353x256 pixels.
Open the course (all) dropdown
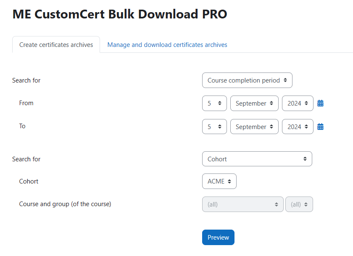click(243, 204)
